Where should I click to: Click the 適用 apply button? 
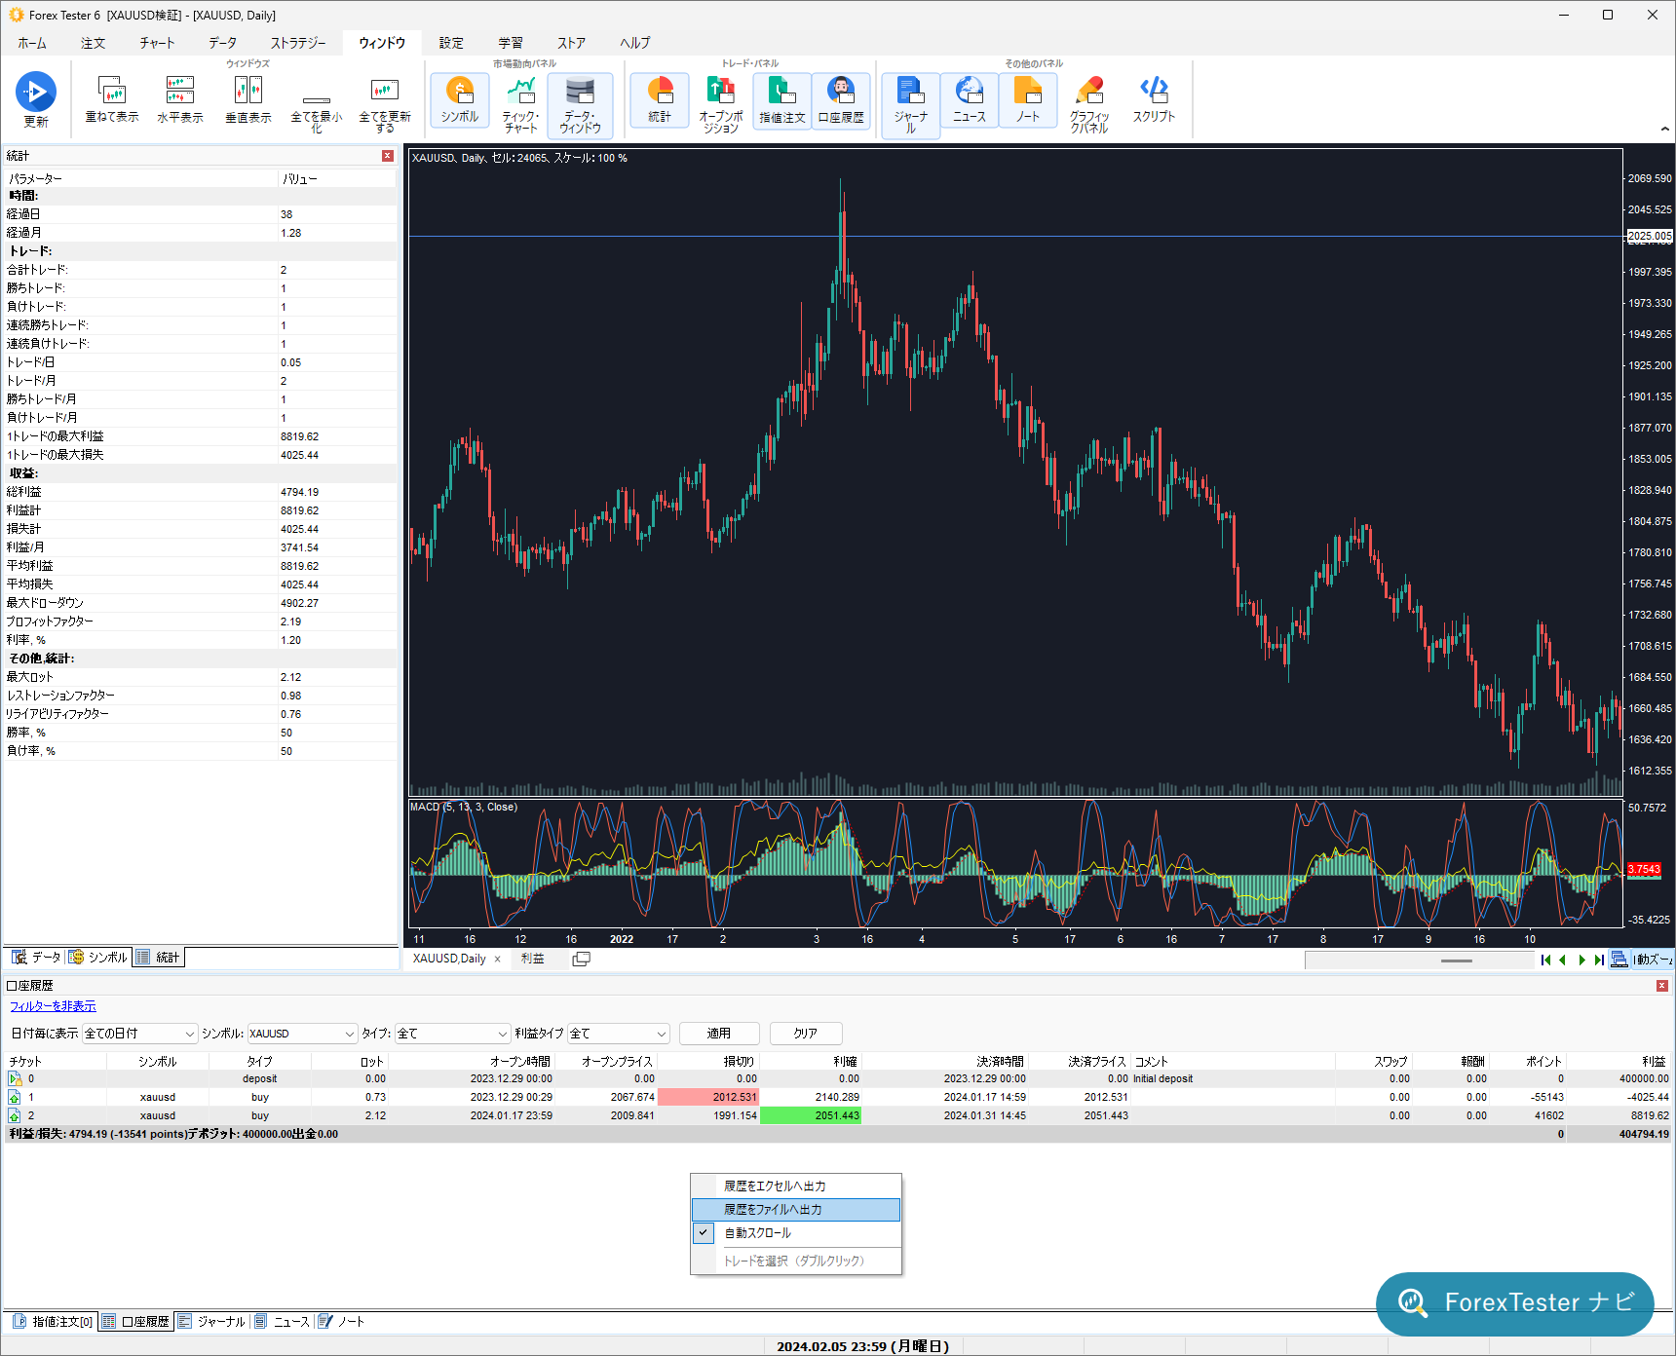(719, 1034)
